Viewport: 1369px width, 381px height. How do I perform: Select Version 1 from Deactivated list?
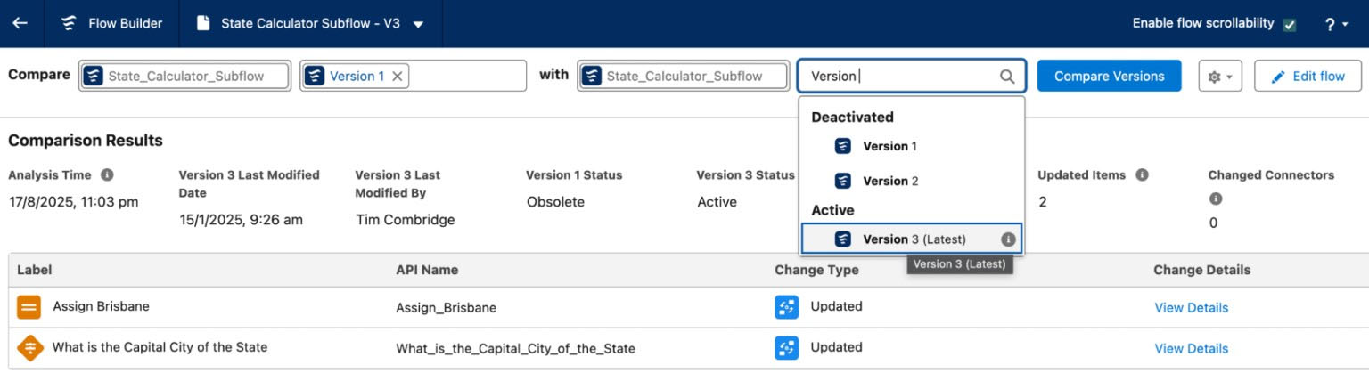pos(889,146)
